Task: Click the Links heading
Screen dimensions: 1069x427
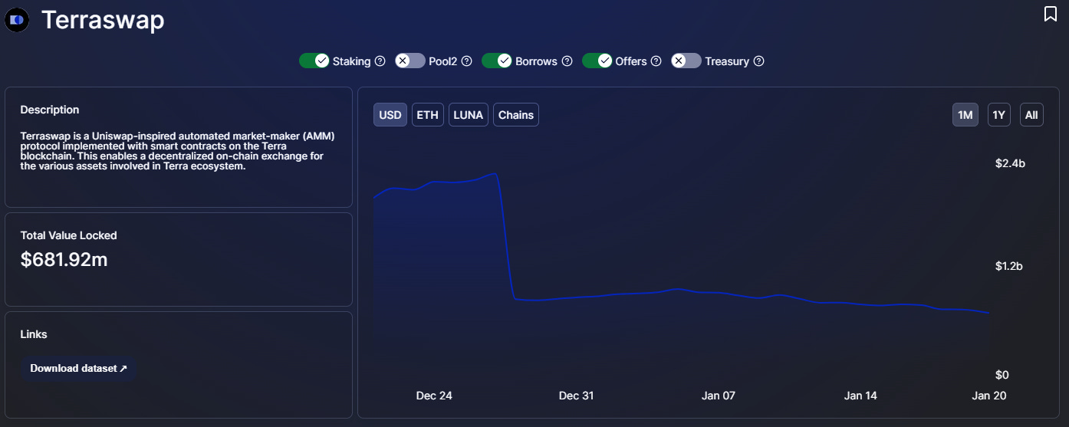Action: (x=34, y=334)
